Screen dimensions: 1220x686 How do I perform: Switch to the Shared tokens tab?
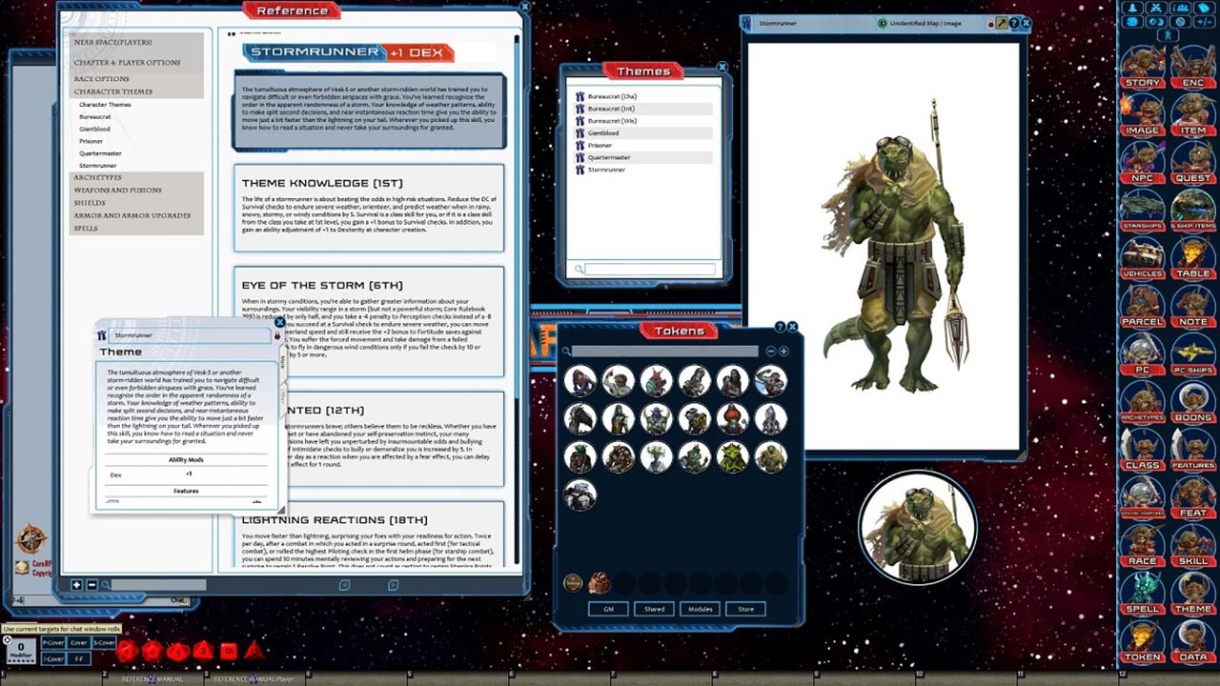653,609
